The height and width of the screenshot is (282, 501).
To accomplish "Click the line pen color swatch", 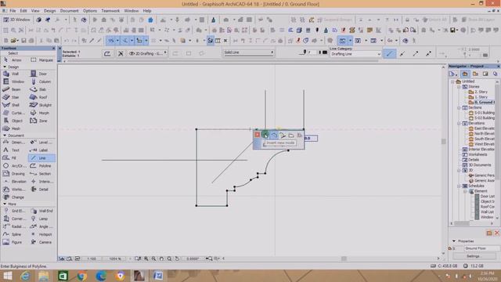I will tap(325, 52).
